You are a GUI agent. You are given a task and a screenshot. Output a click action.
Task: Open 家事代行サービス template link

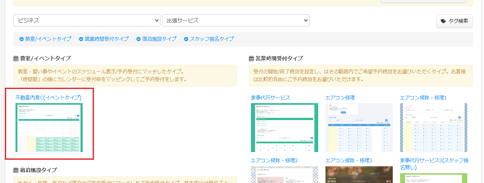[x=271, y=97]
